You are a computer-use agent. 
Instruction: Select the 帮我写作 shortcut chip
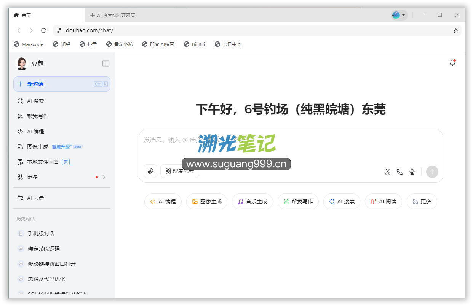point(298,201)
